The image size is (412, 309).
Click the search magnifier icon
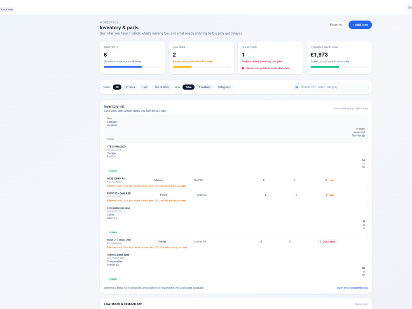[x=297, y=87]
